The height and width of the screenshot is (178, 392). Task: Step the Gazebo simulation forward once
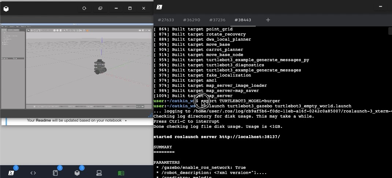38,107
